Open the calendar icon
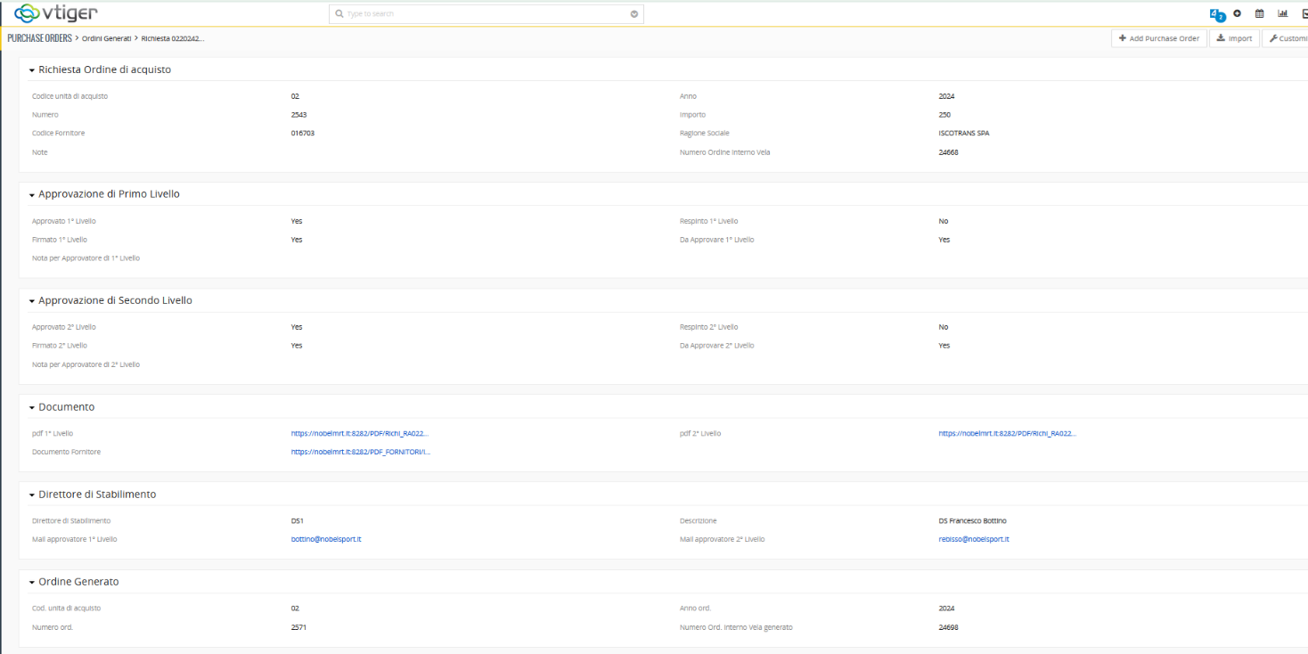 1260,13
